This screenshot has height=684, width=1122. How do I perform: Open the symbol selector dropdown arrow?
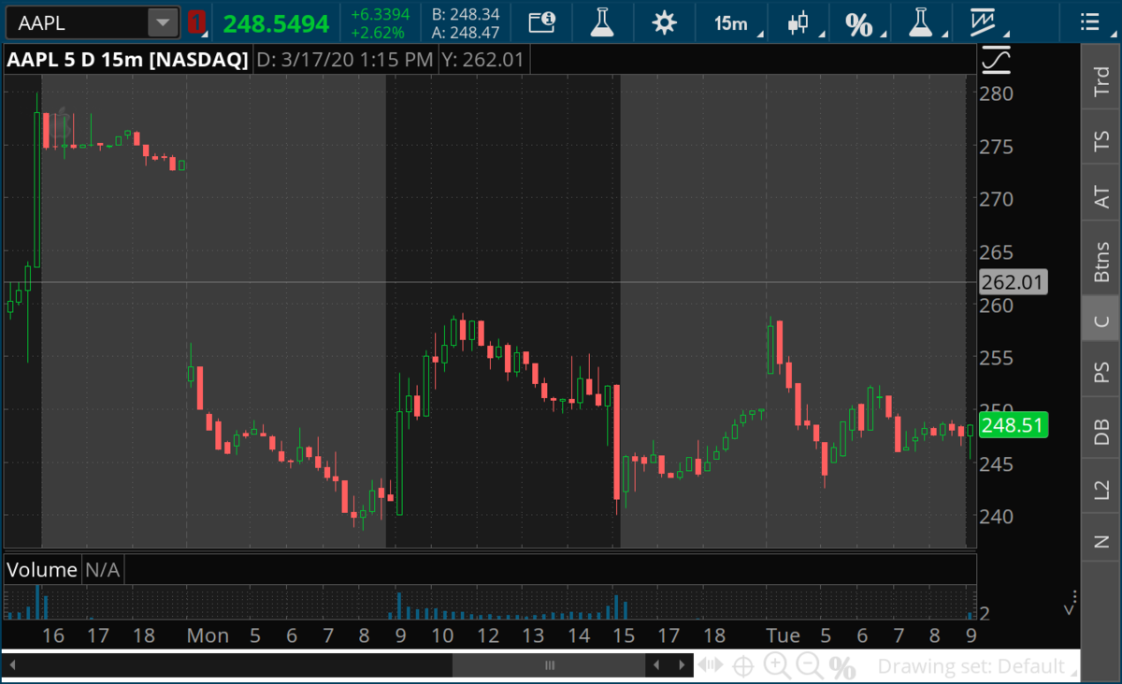[x=164, y=22]
